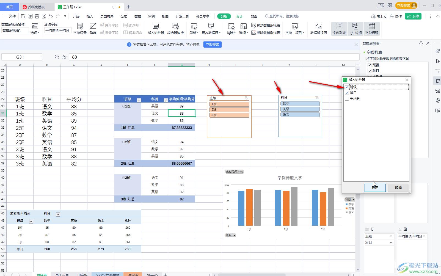
Task: Open 平均值项:平均分 dropdown in Values area
Action: (x=424, y=236)
